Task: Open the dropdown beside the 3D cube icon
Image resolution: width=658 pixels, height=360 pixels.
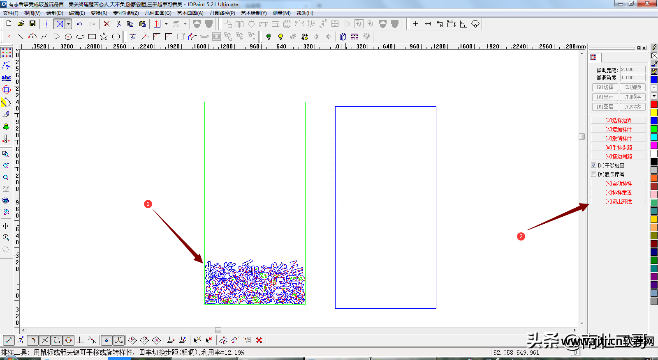Action: pos(185,24)
